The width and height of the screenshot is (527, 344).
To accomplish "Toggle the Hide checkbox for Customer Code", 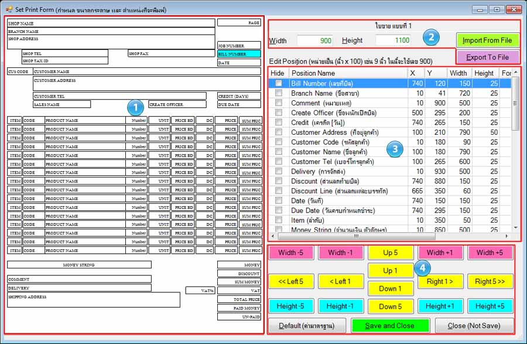I will tap(279, 142).
